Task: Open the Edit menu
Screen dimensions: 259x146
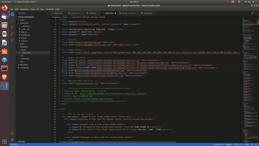Action: [16, 9]
